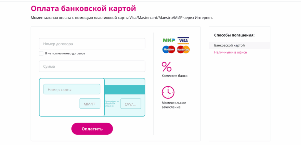Screen dimensions: 301x145
Task: Click the percent bank commission icon
Action: pyautogui.click(x=167, y=66)
